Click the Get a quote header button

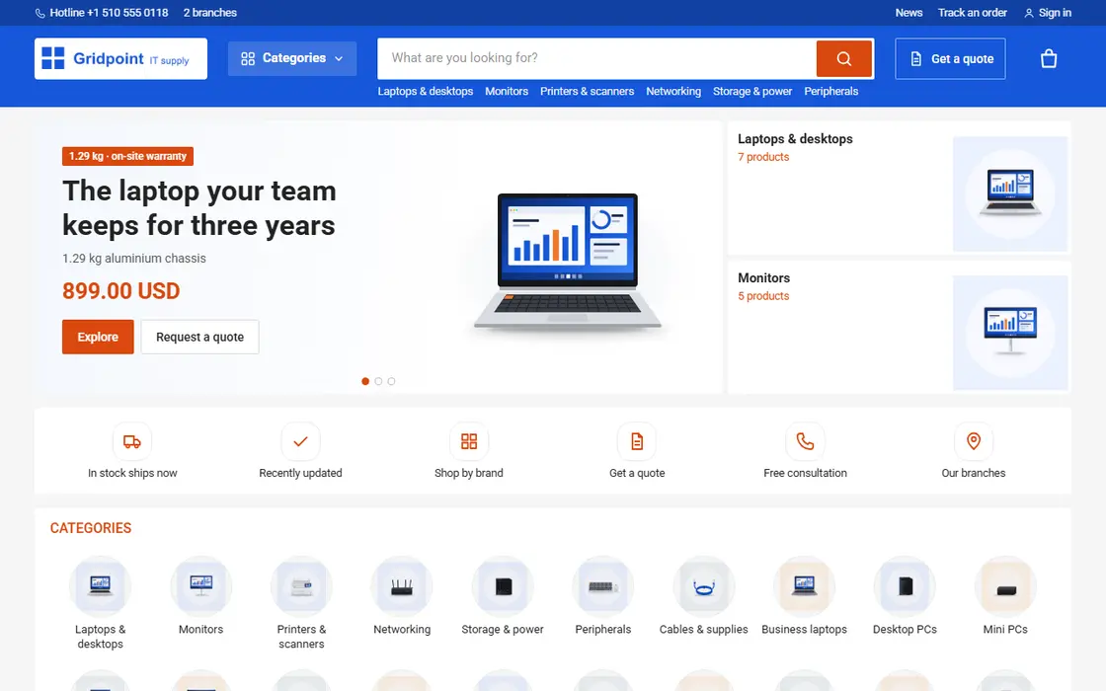pos(950,58)
